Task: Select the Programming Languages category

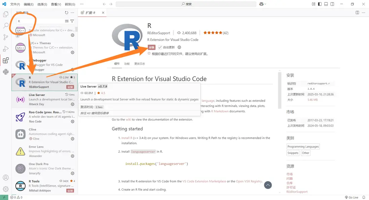Action: pyautogui.click(x=303, y=146)
